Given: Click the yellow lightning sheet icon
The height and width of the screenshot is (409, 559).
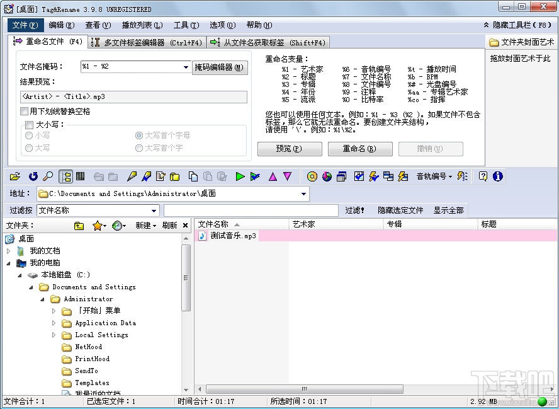Looking at the screenshot, I should coord(403,176).
